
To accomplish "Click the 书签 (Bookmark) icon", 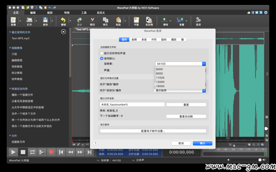I will pyautogui.click(x=136, y=20).
